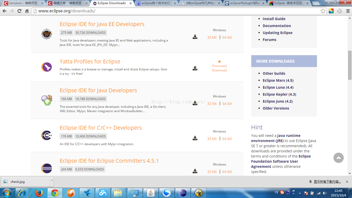Image resolution: width=352 pixels, height=198 pixels.
Task: Click the Sogou input method tray icon
Action: coord(282,192)
